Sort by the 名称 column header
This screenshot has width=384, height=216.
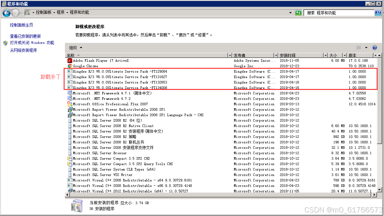[x=146, y=55]
